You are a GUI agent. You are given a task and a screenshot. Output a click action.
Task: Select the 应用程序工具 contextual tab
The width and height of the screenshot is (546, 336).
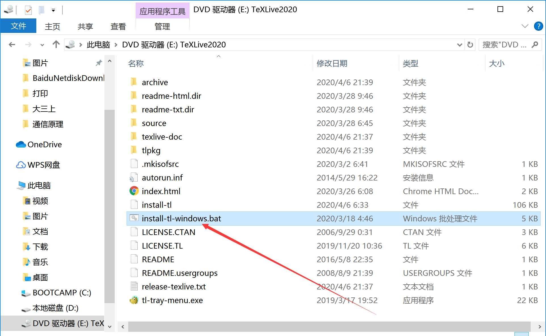pos(162,11)
